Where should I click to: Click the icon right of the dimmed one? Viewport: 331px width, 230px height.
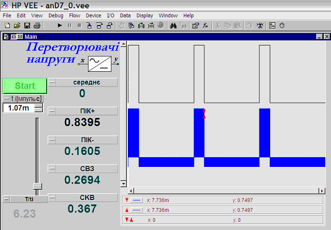pos(260,26)
